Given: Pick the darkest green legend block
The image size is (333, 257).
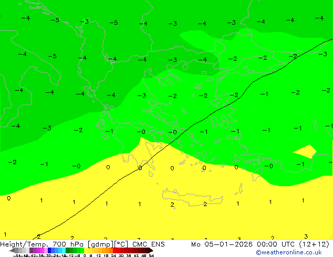Looking at the screenshot, I should click(67, 250).
